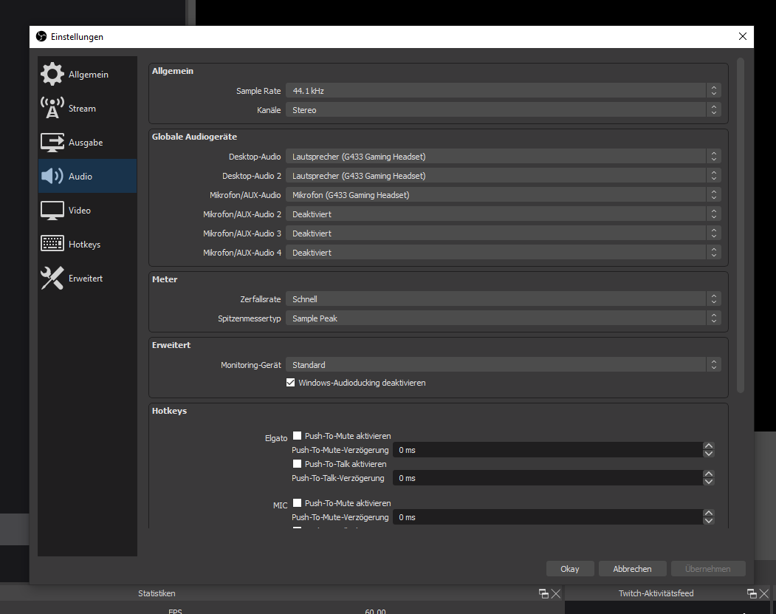
Task: Switch to the Erweitert settings tab
Action: click(x=86, y=279)
